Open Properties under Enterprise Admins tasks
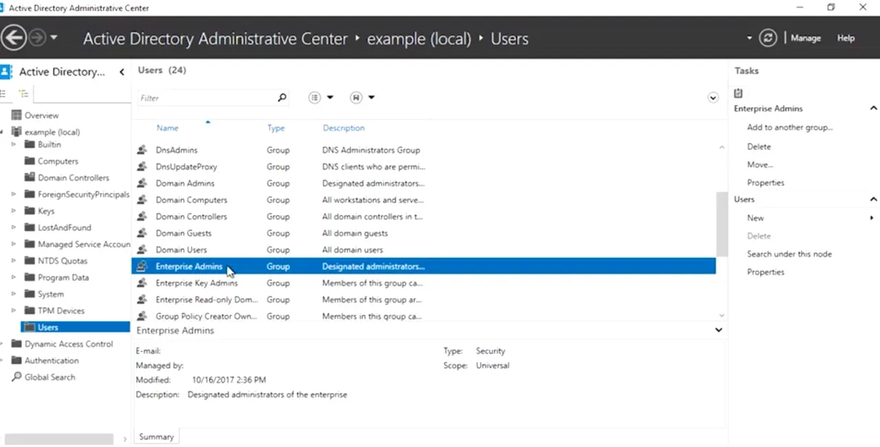Screen dimensions: 880x447 coord(766,183)
